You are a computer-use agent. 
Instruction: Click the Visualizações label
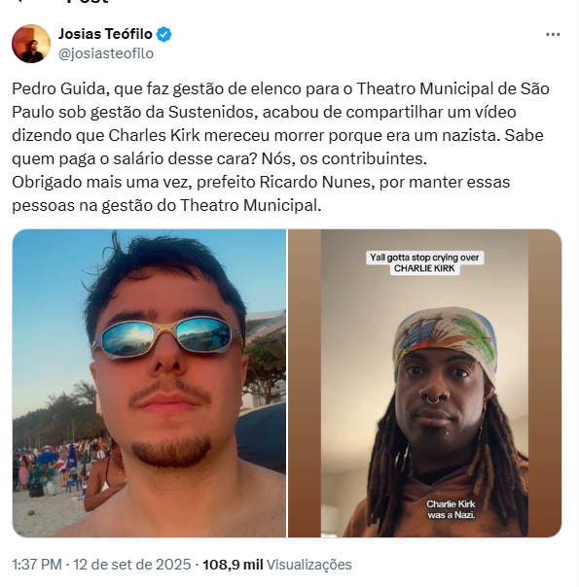(x=308, y=565)
